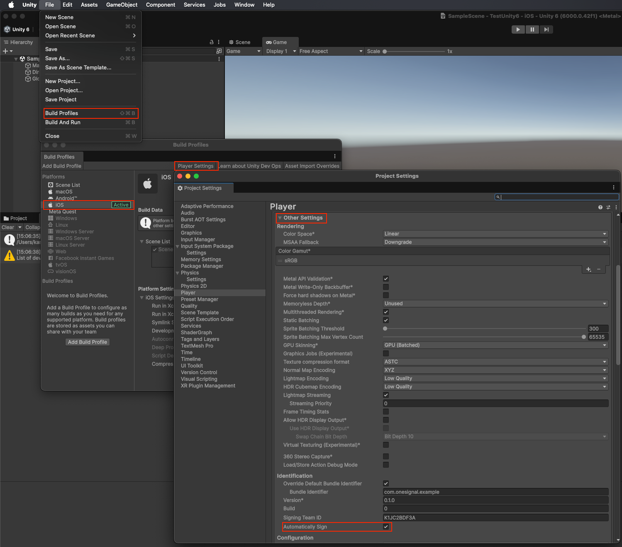Select the visionOS platform entry
The width and height of the screenshot is (622, 547).
pyautogui.click(x=66, y=271)
